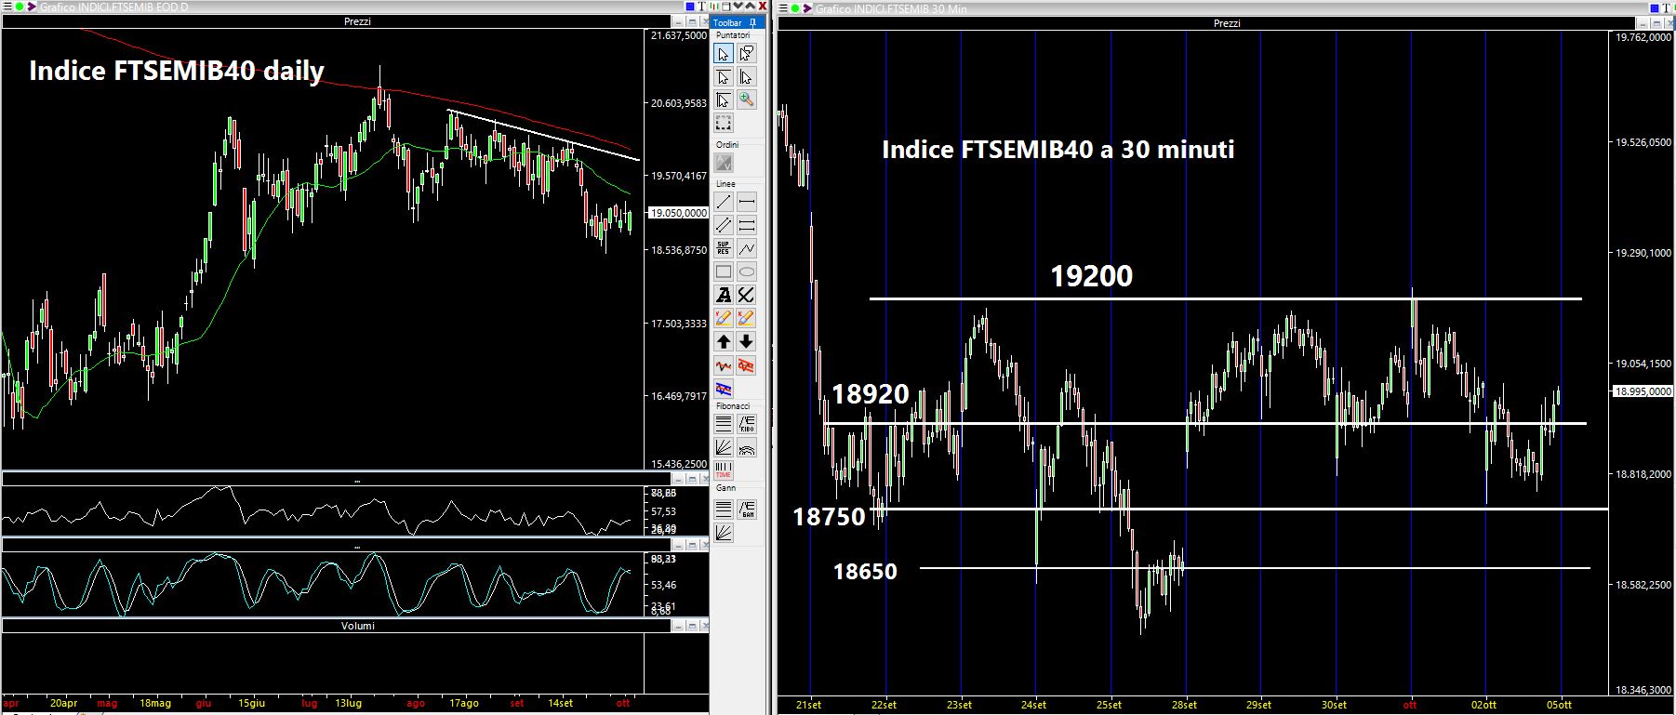Restore the daily chart Prezzi pane
This screenshot has height=715, width=1676.
pos(691,22)
